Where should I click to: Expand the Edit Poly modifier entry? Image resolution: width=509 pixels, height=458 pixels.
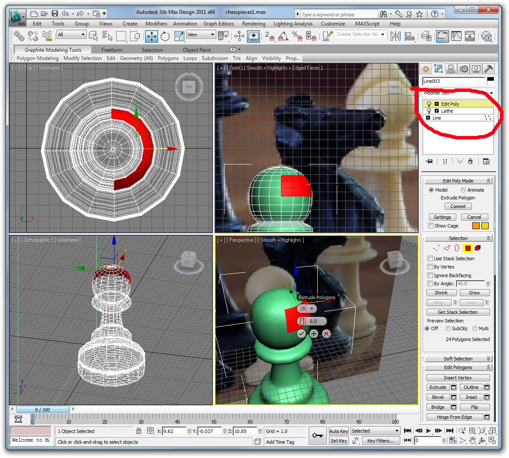pos(436,104)
